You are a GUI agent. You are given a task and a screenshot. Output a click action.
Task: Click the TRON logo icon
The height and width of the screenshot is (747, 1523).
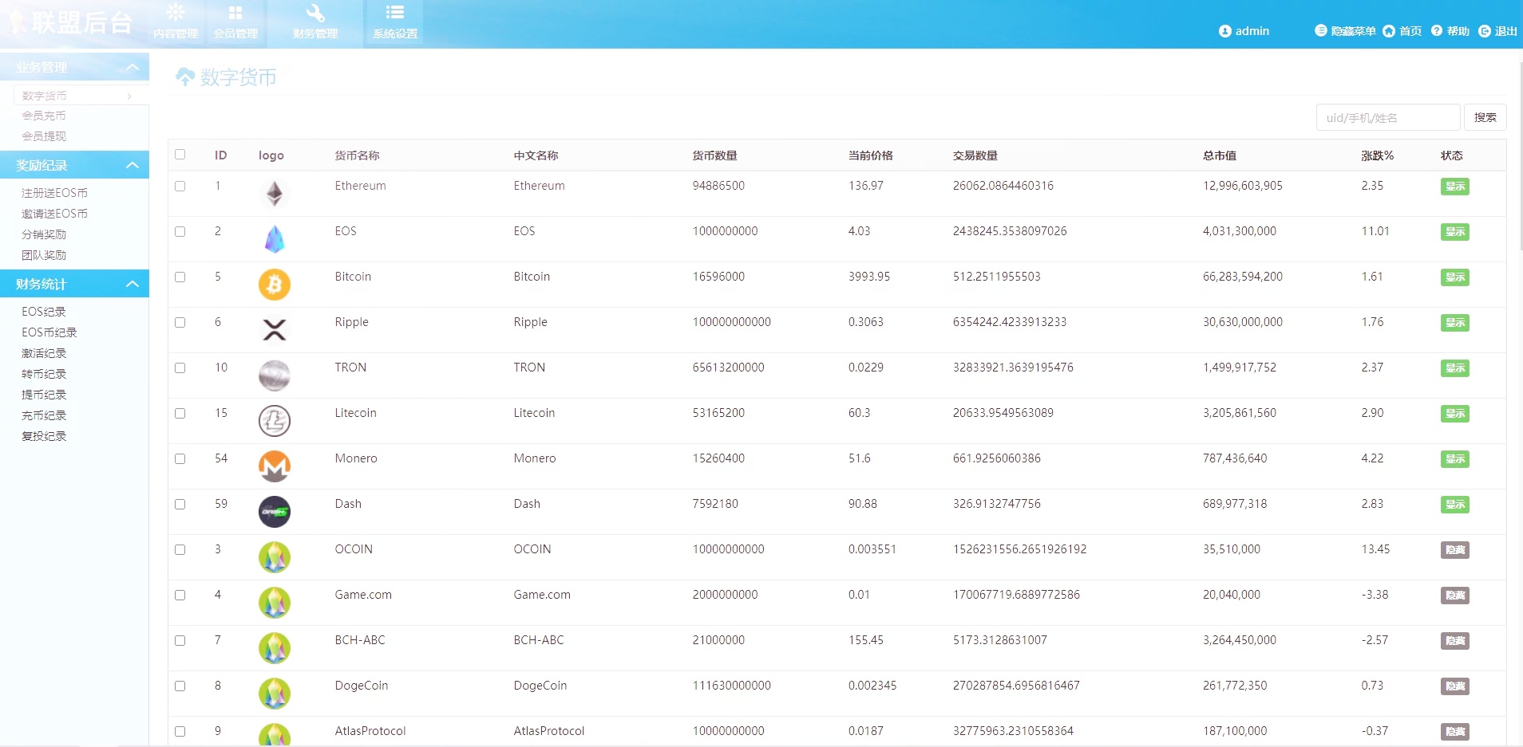point(275,375)
